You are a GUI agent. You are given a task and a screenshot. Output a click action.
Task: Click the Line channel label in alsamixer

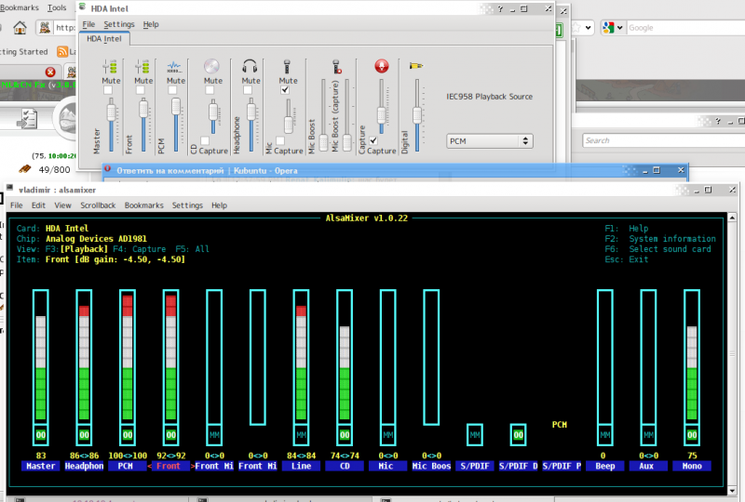point(301,466)
